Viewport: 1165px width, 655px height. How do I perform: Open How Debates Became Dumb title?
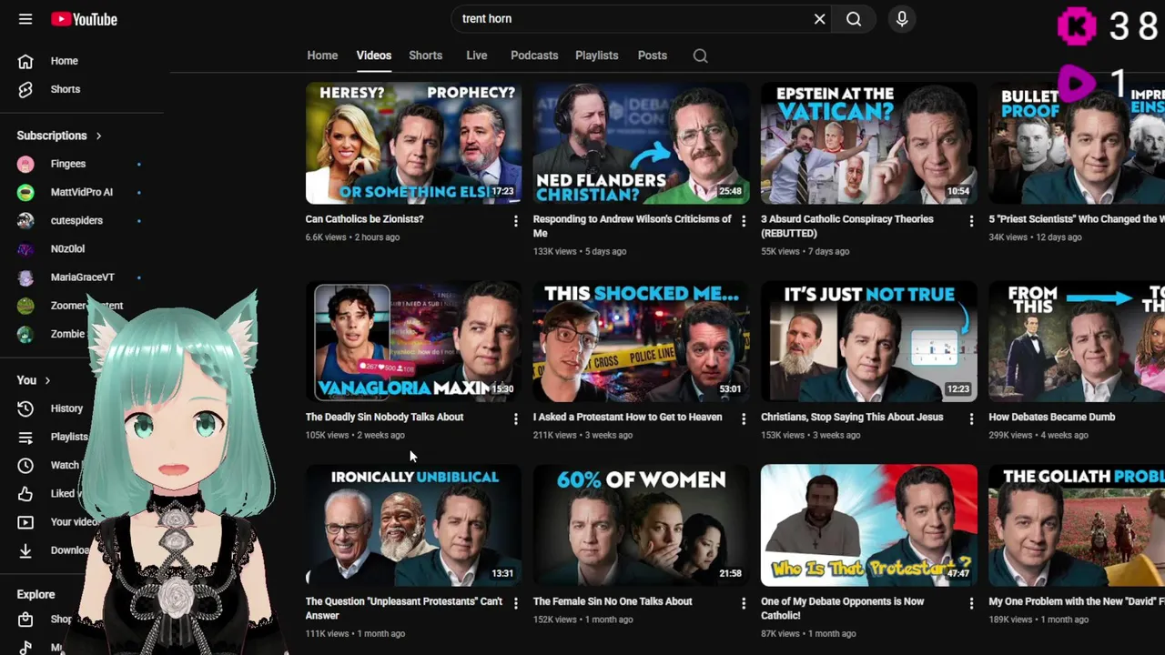(1051, 417)
